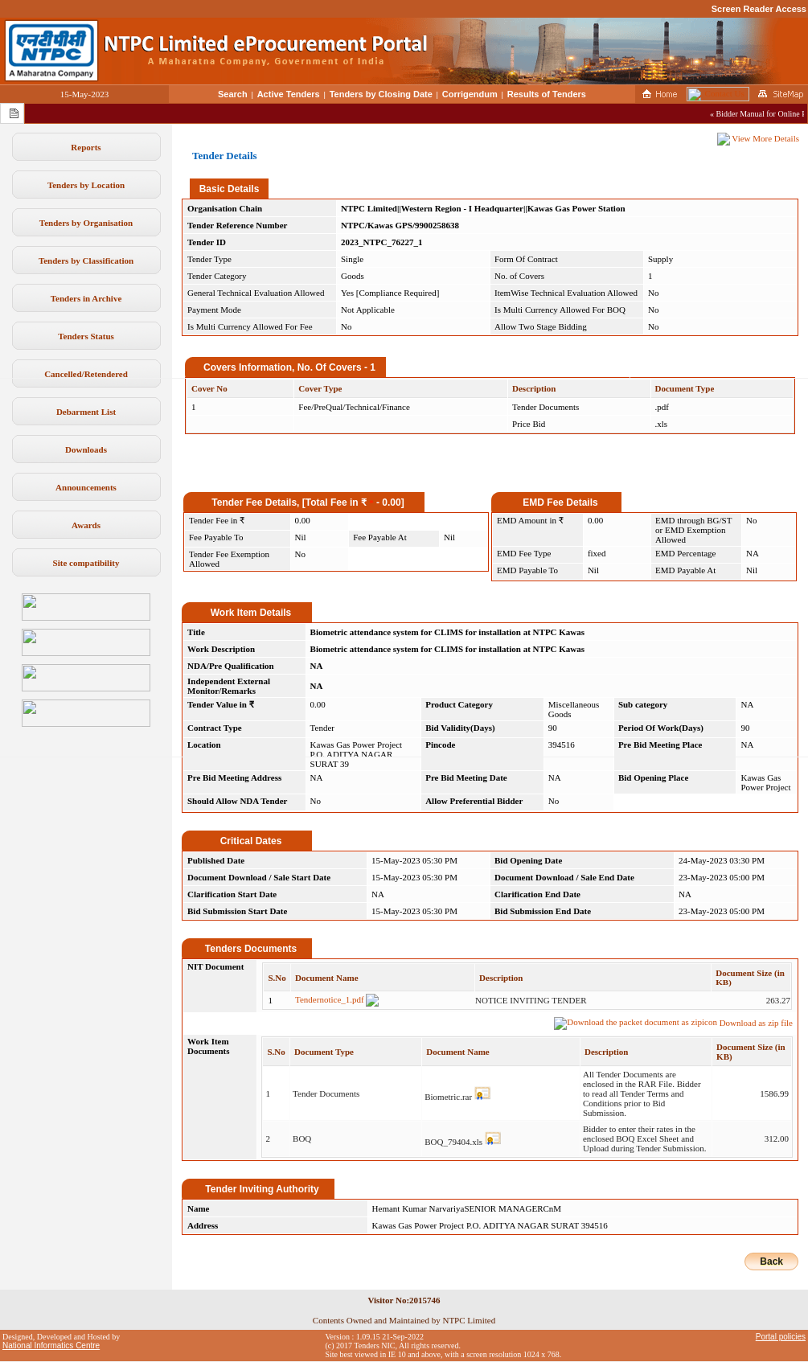The width and height of the screenshot is (808, 1362).
Task: Open National Informatics Centre link
Action: (x=51, y=1345)
